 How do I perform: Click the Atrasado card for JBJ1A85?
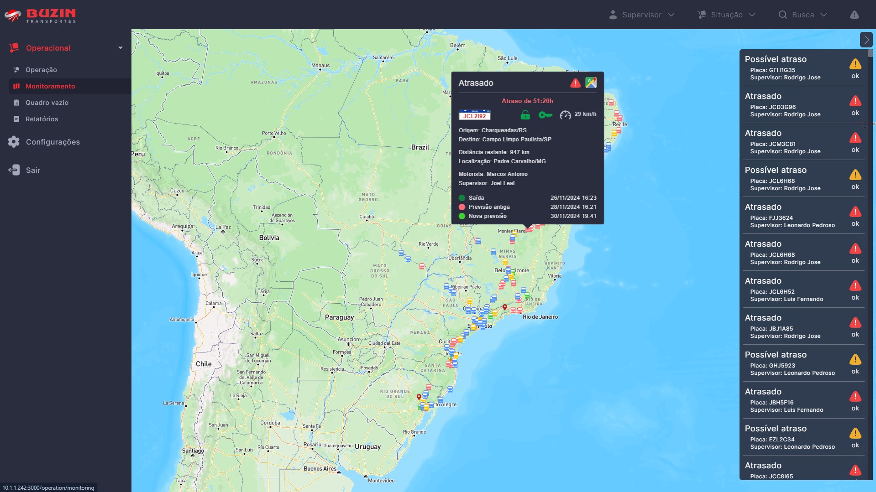coord(804,326)
